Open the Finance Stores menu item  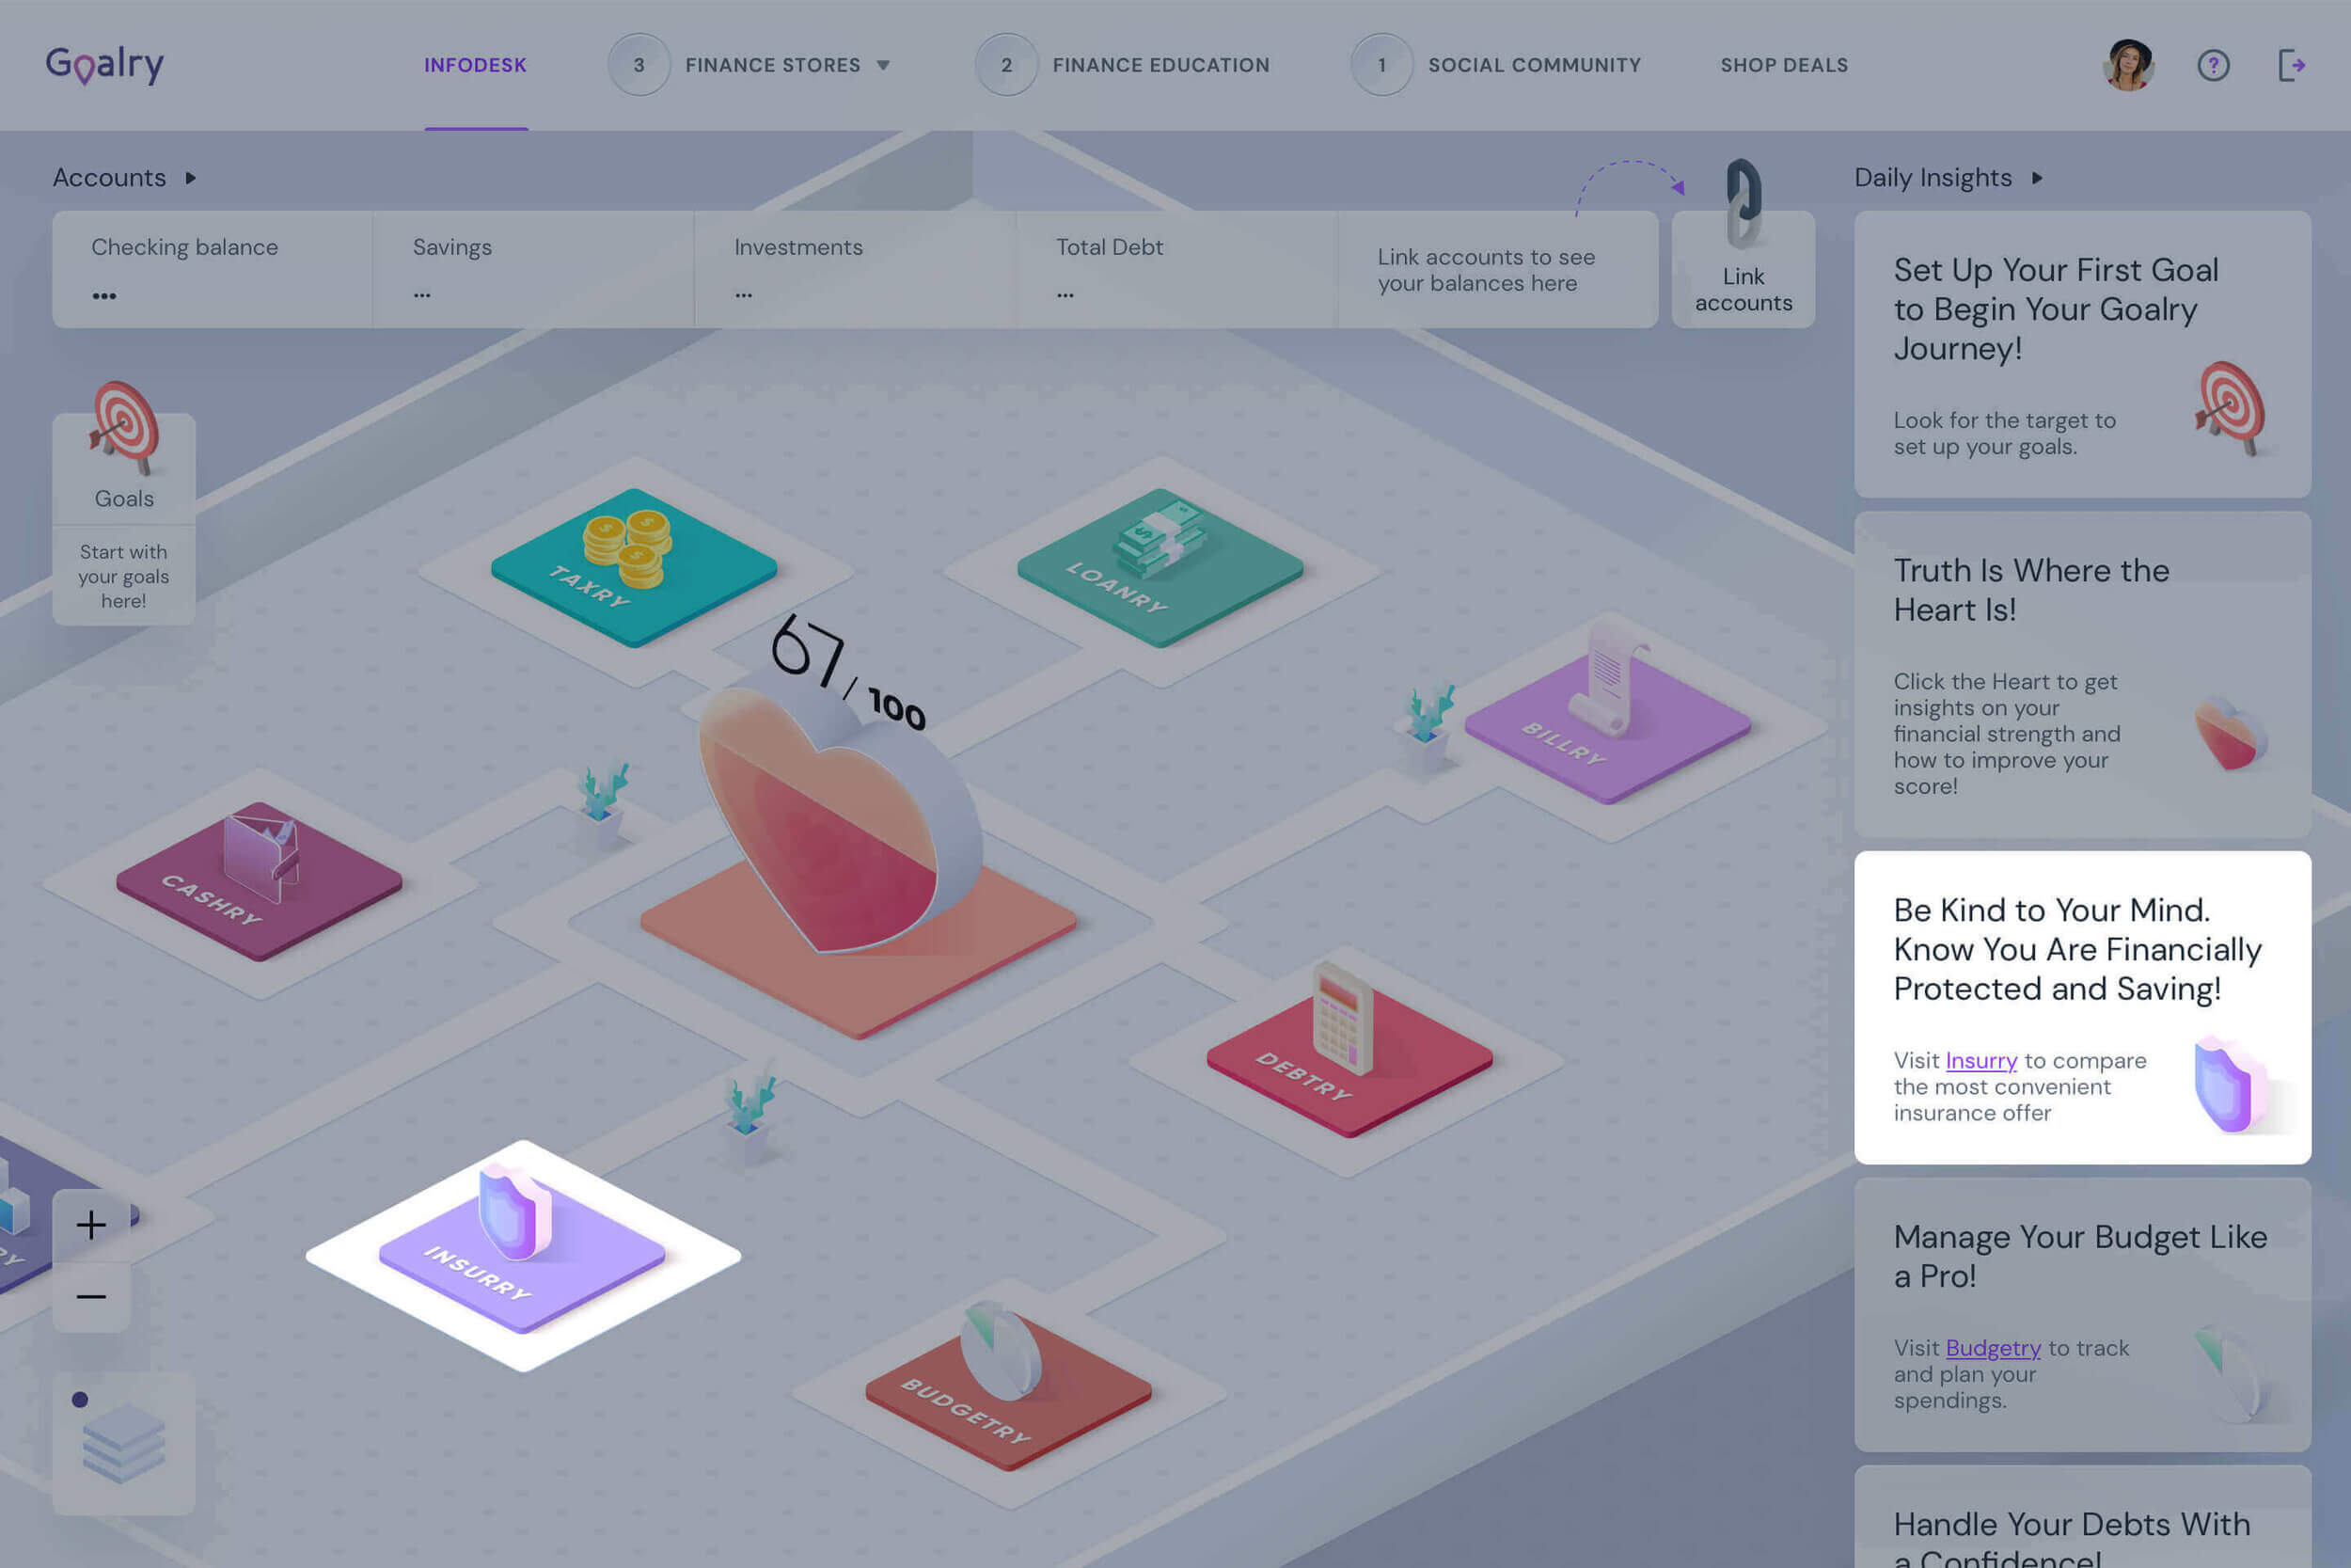(773, 65)
